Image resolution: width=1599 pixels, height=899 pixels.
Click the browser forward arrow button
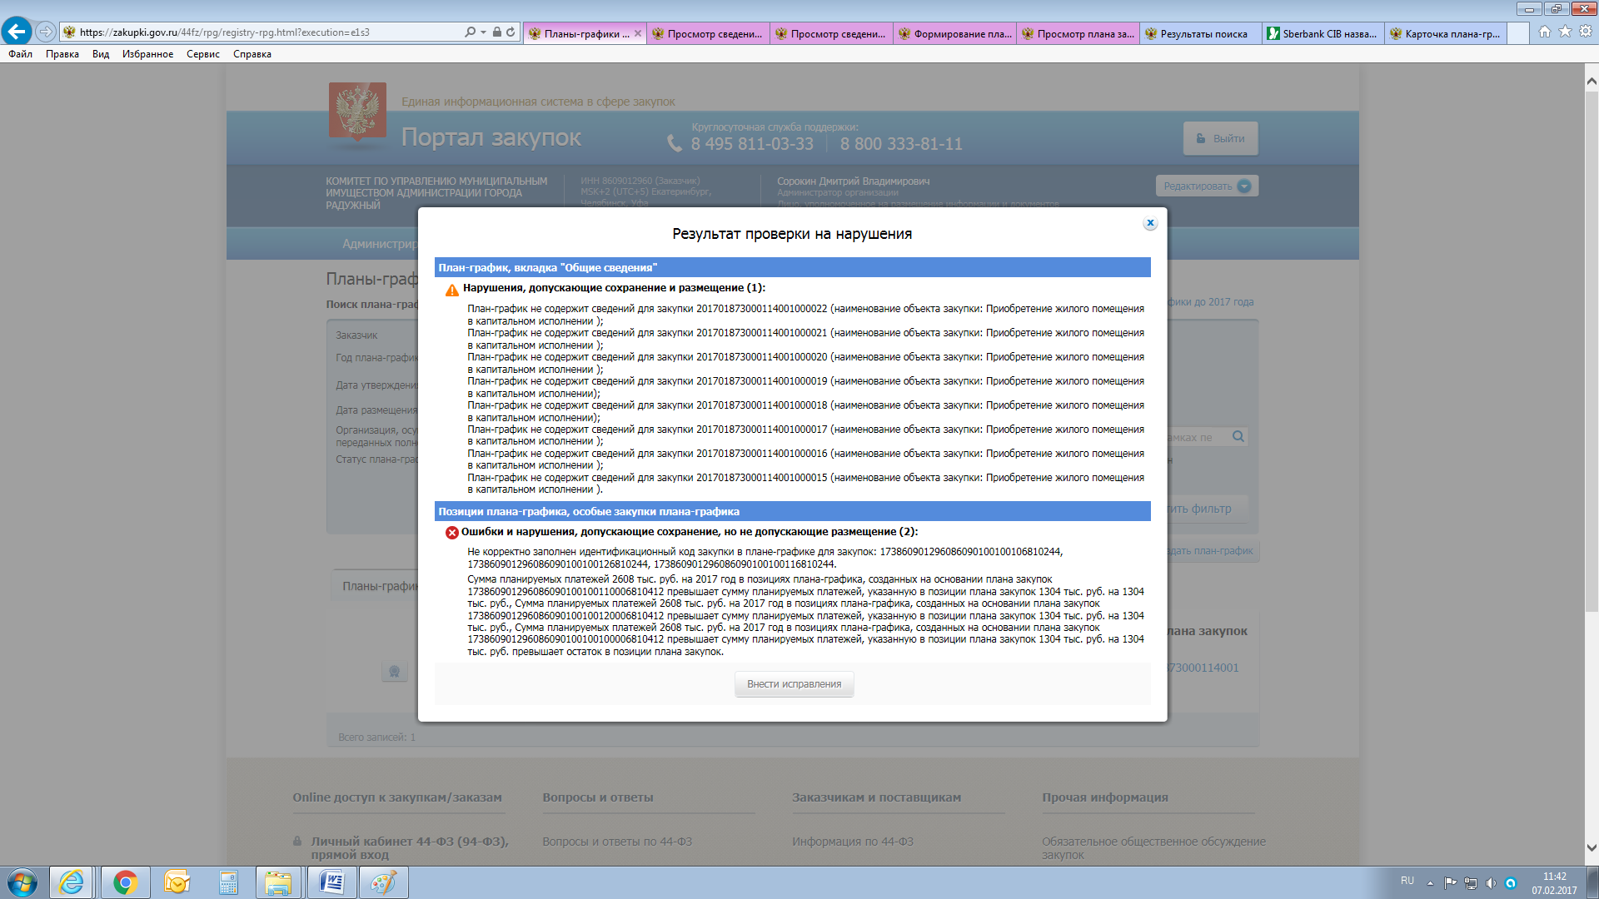46,32
